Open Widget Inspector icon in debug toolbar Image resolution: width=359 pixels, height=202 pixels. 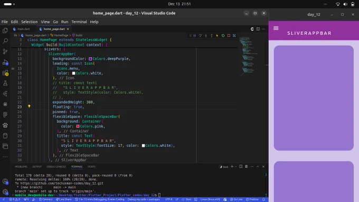coord(234,36)
